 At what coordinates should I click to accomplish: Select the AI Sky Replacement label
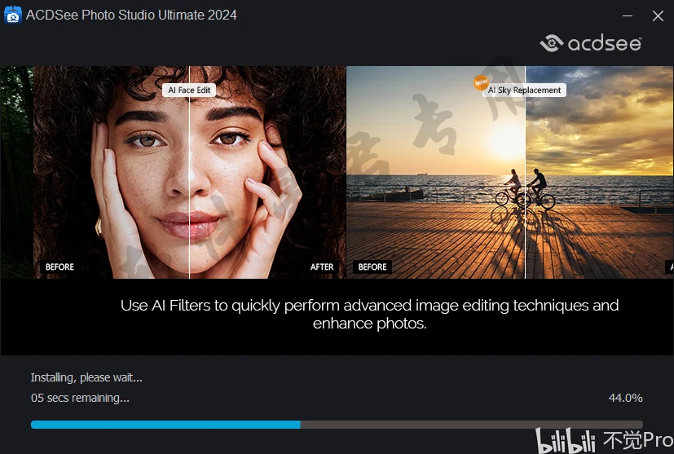(524, 90)
